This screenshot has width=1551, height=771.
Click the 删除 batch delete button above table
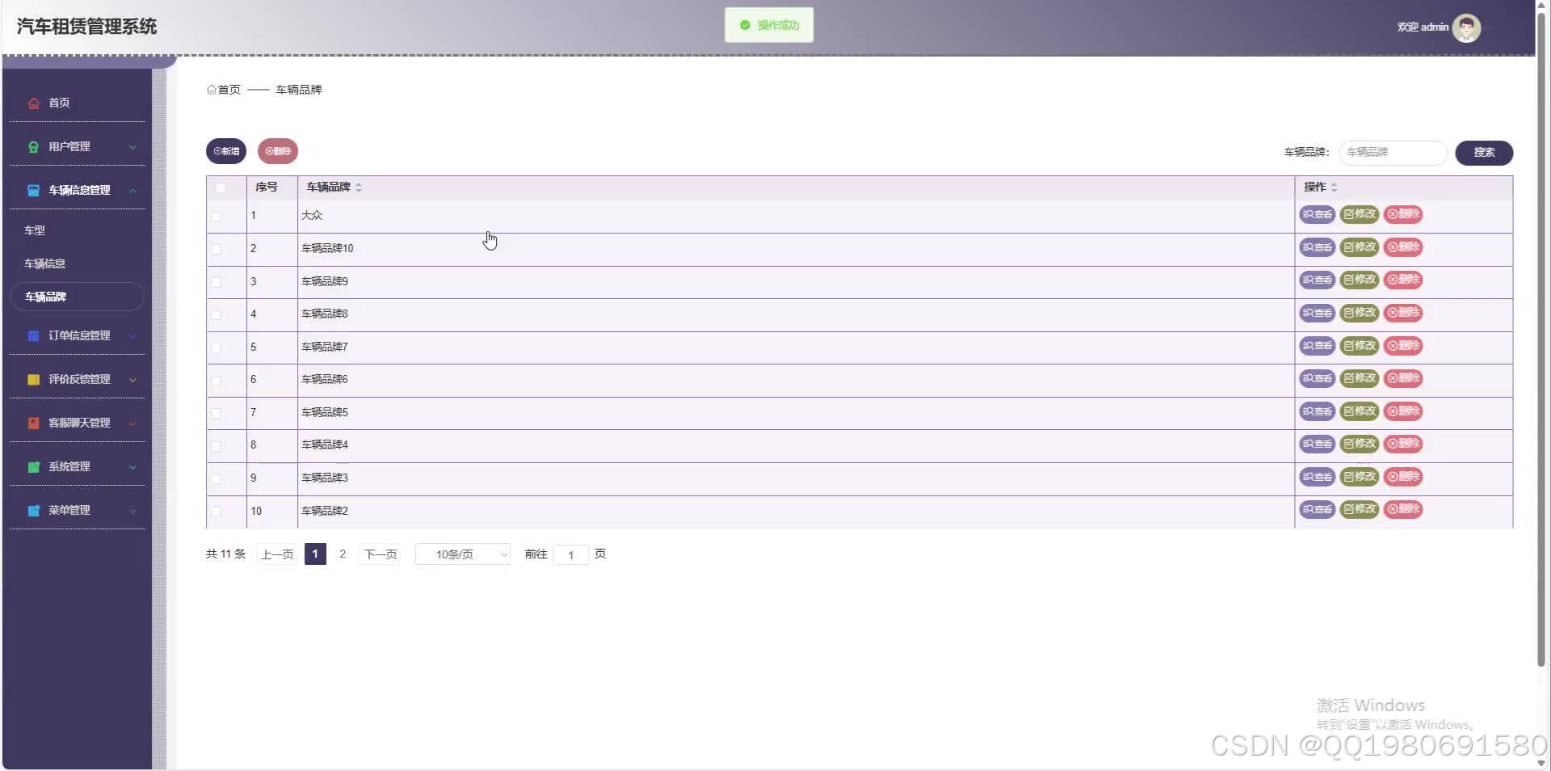278,151
